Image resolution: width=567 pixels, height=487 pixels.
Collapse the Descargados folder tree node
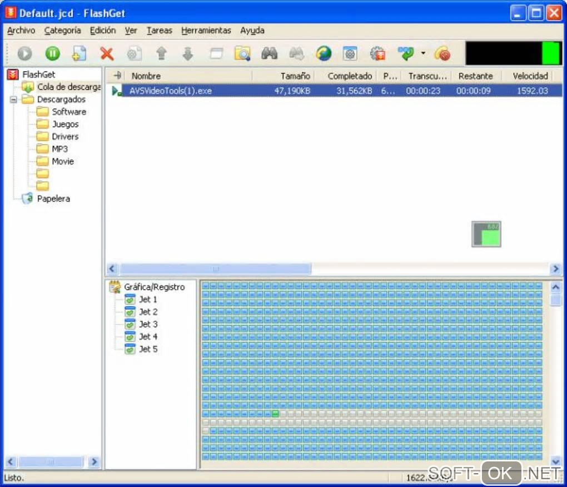point(13,100)
